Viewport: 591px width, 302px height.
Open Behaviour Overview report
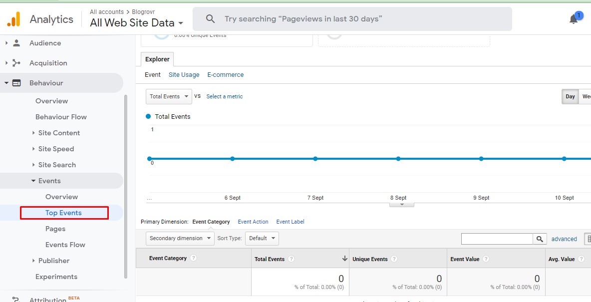[x=51, y=101]
